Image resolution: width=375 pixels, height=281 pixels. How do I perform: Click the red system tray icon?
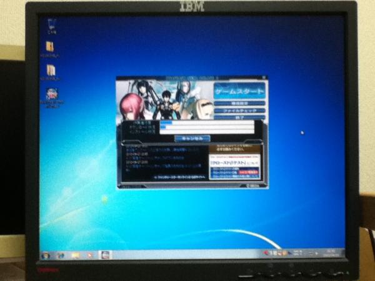point(266,252)
